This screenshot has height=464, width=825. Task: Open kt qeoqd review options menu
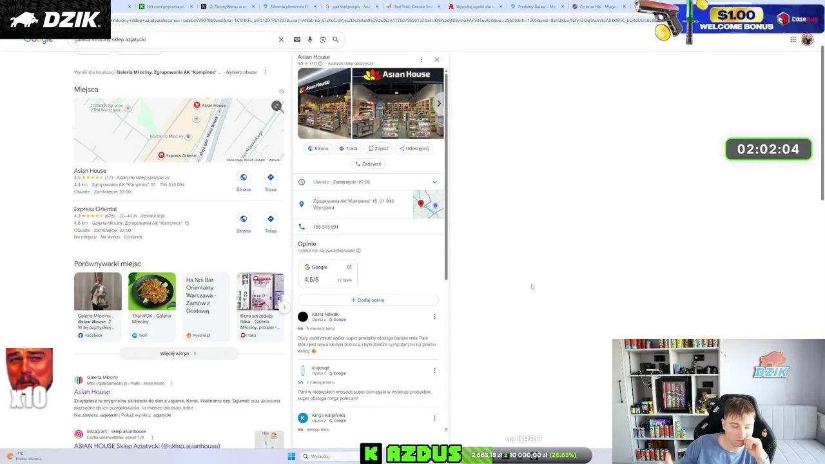click(x=434, y=371)
